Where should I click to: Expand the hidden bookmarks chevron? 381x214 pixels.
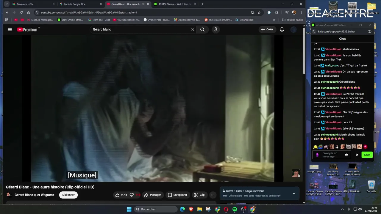click(274, 20)
